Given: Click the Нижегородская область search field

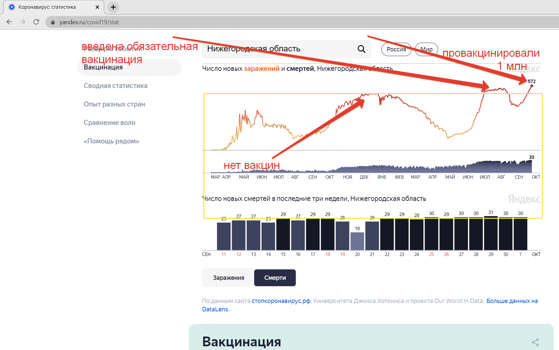Looking at the screenshot, I should pyautogui.click(x=286, y=49).
